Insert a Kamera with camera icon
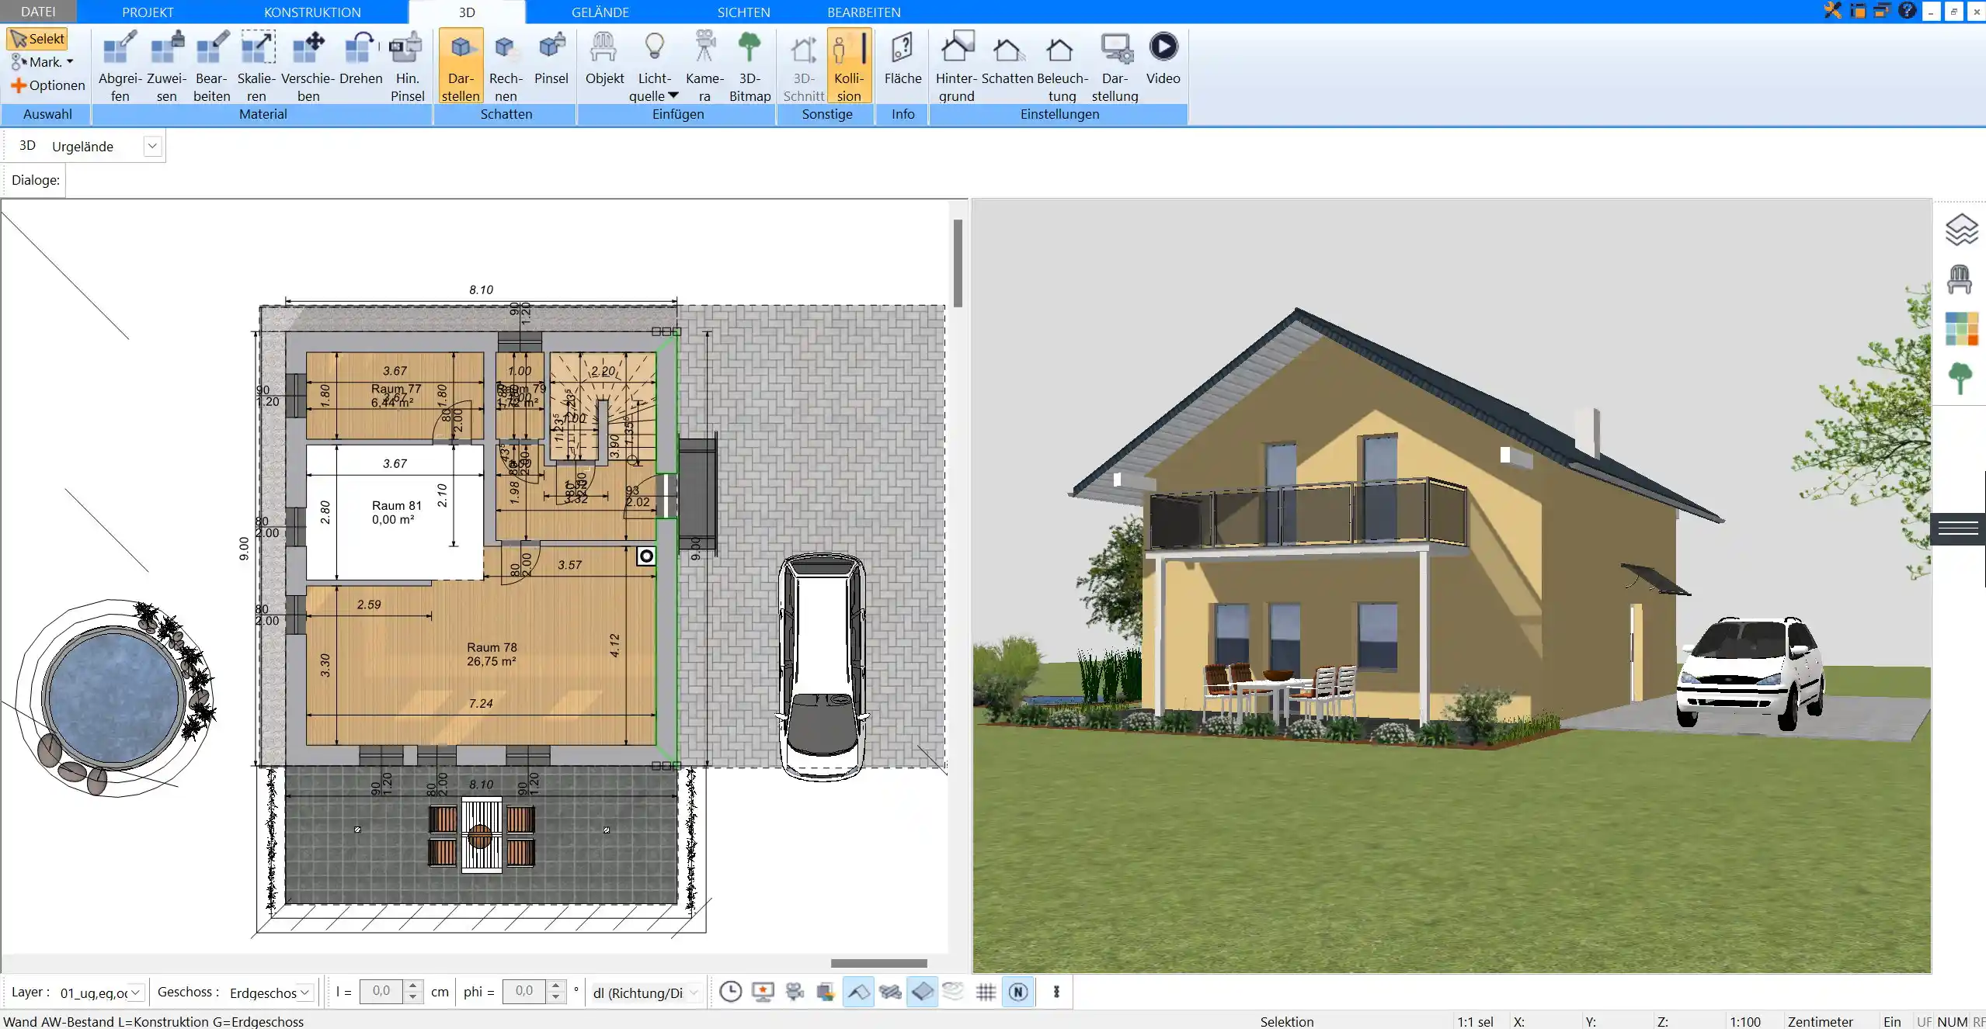This screenshot has width=1986, height=1029. coord(704,66)
